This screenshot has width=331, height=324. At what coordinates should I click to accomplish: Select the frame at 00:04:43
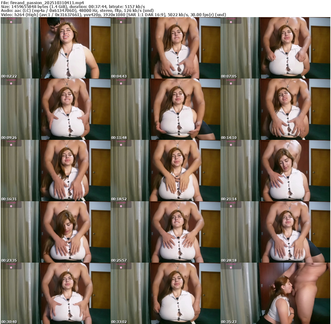click(x=165, y=48)
